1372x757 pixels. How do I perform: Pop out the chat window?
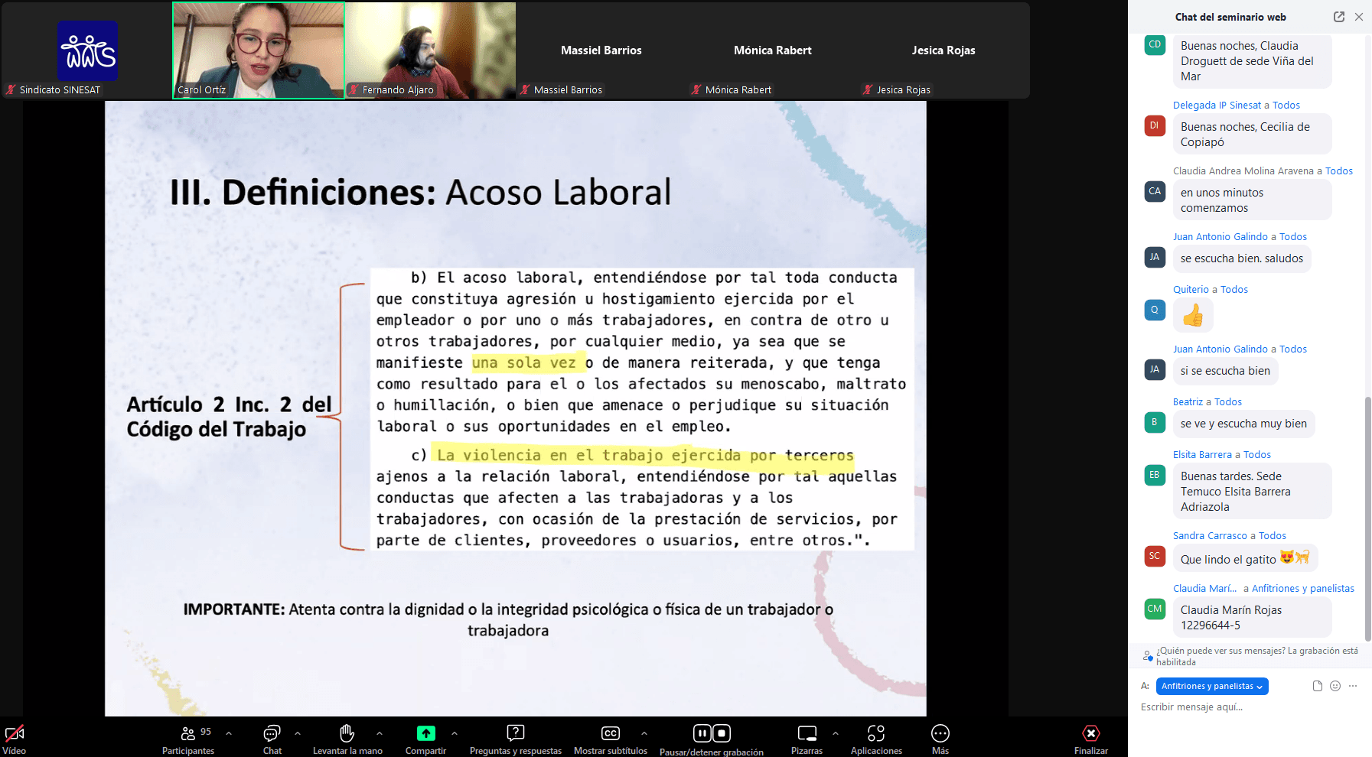(1338, 17)
